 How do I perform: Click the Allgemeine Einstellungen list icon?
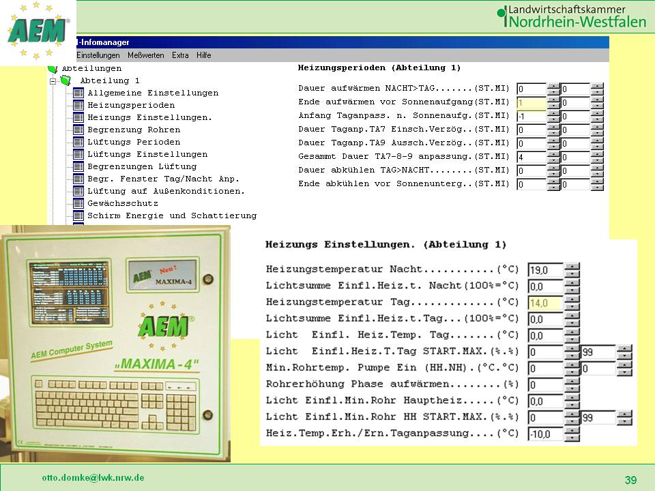pyautogui.click(x=78, y=93)
